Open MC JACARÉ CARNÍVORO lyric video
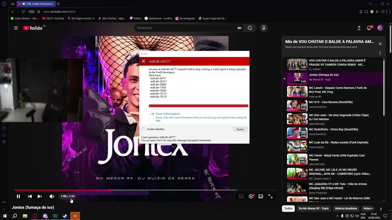Image resolution: width=392 pixels, height=220 pixels. pos(332,174)
